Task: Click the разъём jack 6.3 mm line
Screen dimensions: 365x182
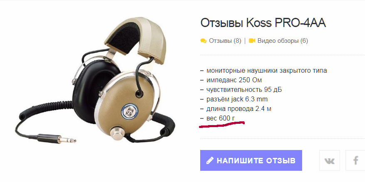Action: click(237, 99)
